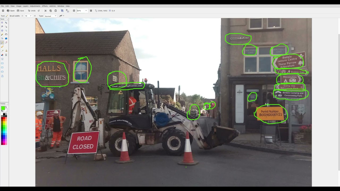Click the Save button
The height and width of the screenshot is (191, 340).
point(20,11)
